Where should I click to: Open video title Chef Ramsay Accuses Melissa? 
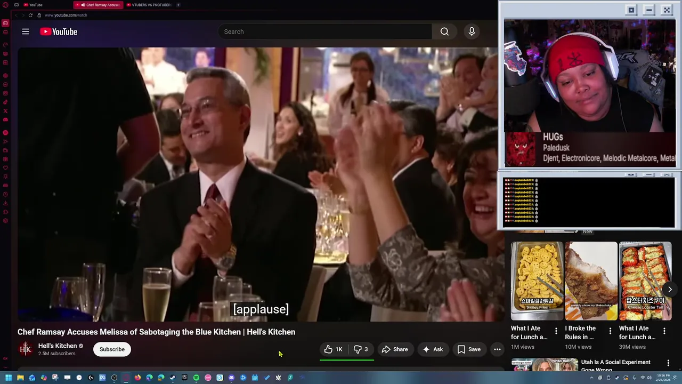coord(156,332)
